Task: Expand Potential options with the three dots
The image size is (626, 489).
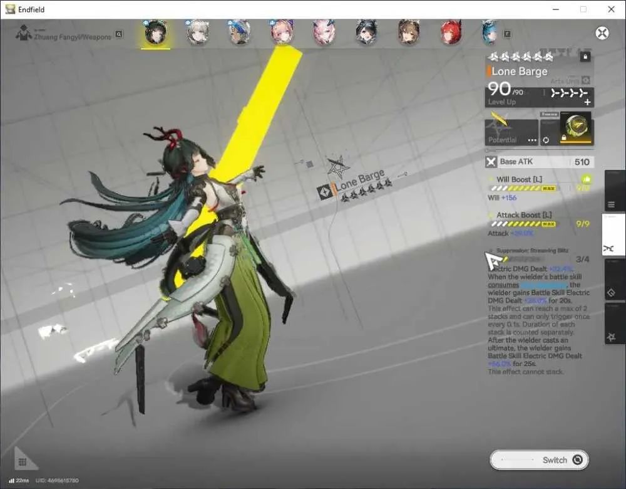Action: (x=532, y=140)
